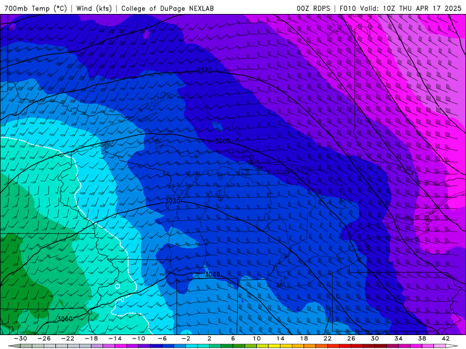Click the 10 colorbar label

[x=257, y=339]
